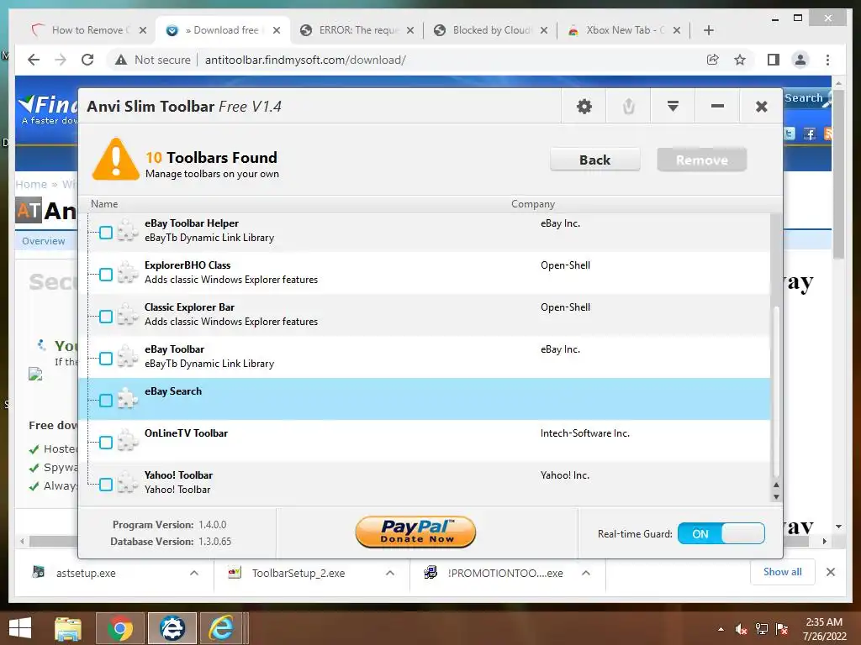Click plugin icon next to ExplorerBHO Class

[128, 272]
